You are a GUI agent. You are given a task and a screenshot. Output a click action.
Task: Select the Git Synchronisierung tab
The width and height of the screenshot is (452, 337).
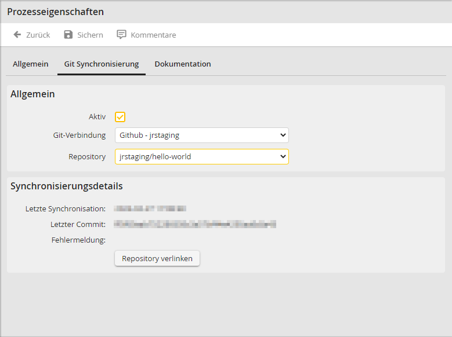pyautogui.click(x=101, y=64)
